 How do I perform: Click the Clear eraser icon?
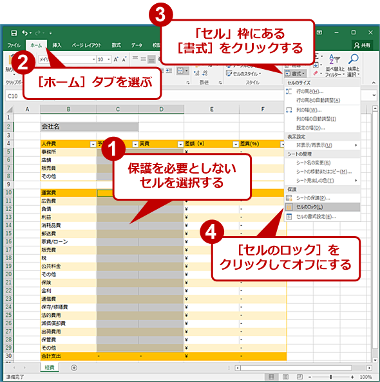(x=316, y=73)
